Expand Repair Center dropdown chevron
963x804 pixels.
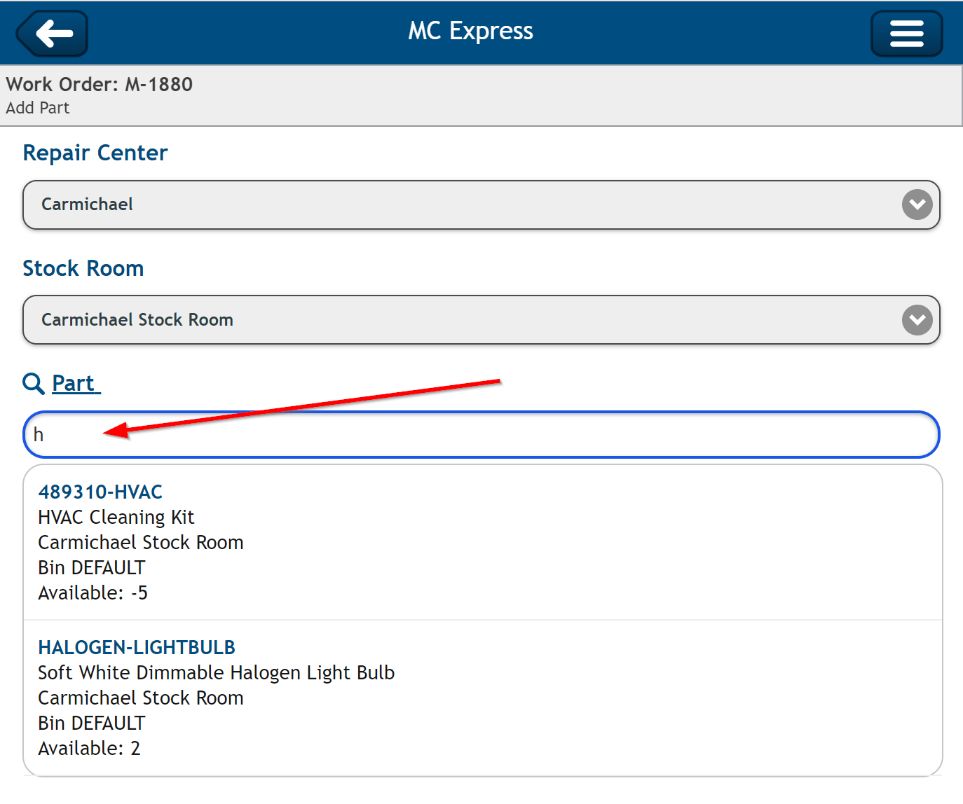[917, 205]
